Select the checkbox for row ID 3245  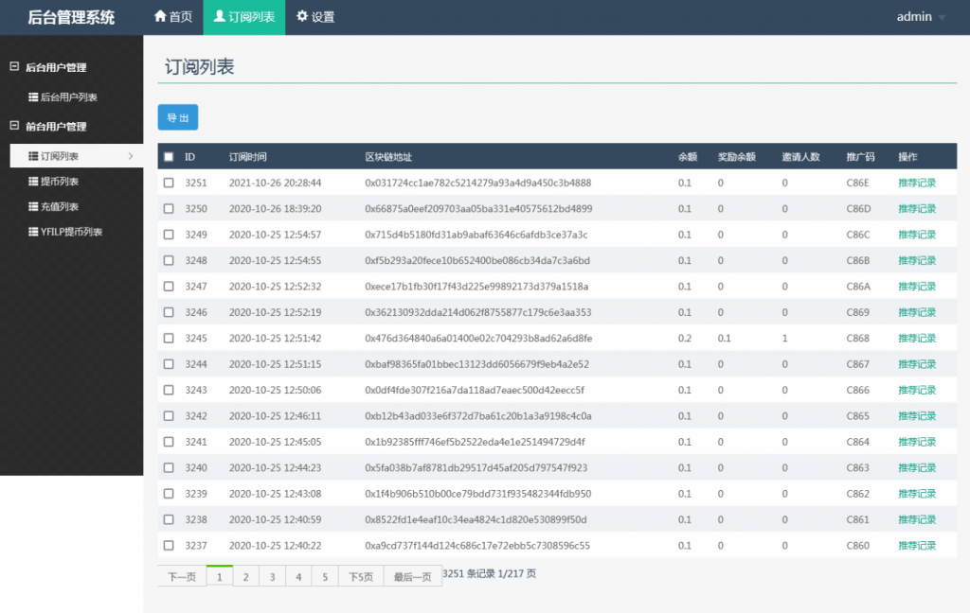(169, 338)
